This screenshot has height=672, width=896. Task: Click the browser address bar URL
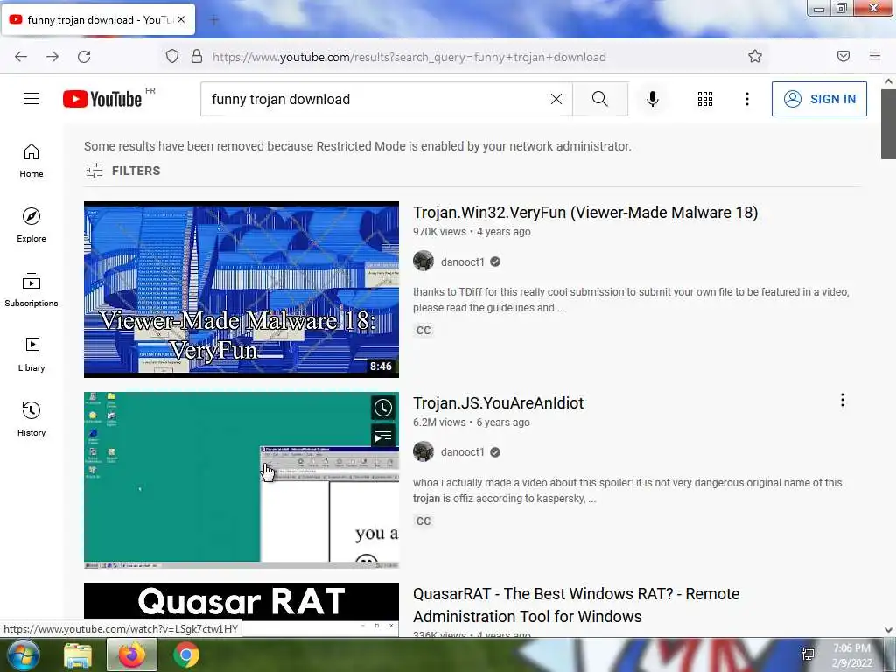click(409, 57)
